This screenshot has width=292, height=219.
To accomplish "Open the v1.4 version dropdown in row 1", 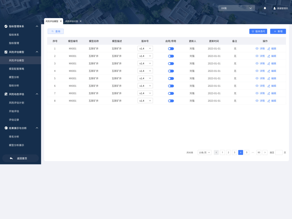I will click(145, 48).
